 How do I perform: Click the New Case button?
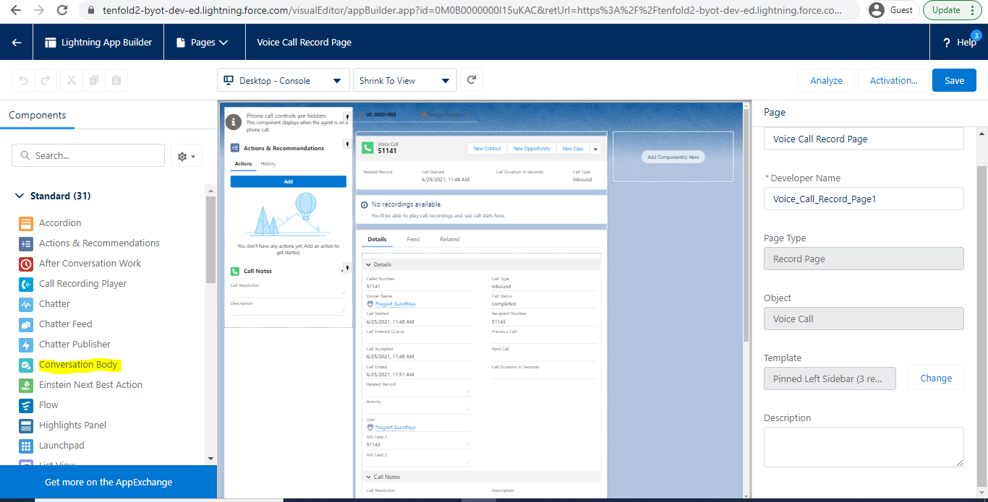[x=573, y=149]
